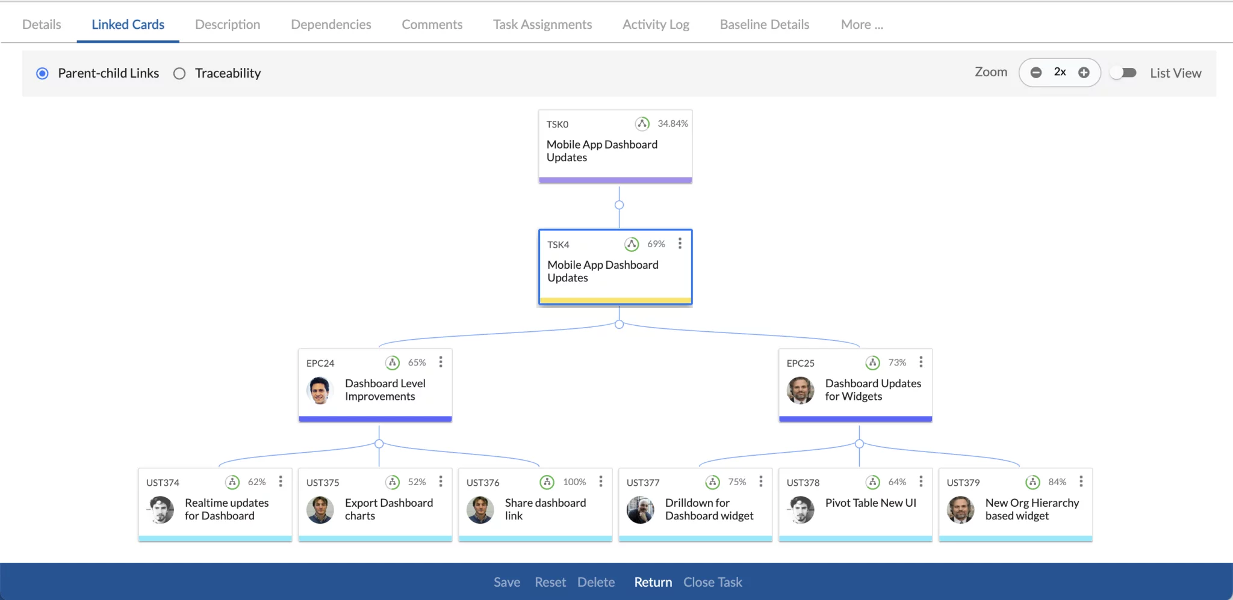Click the Return button

click(653, 581)
